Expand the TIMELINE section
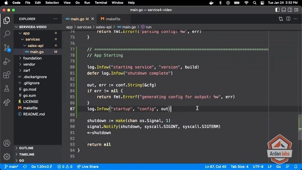This screenshot has height=170, width=302. 38,154
